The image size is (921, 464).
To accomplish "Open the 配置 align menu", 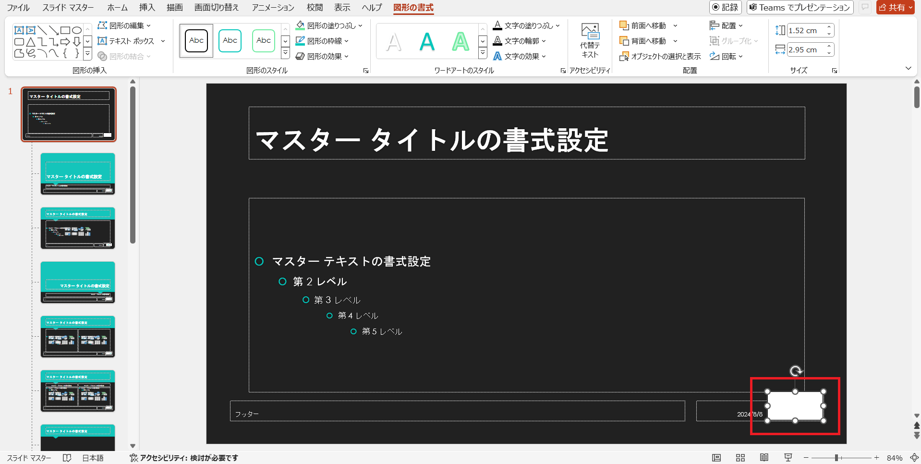I will pos(727,25).
